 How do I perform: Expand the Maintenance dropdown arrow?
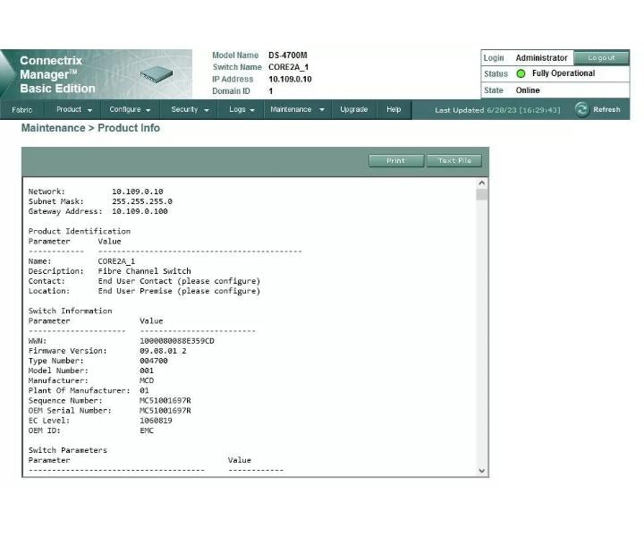(322, 110)
